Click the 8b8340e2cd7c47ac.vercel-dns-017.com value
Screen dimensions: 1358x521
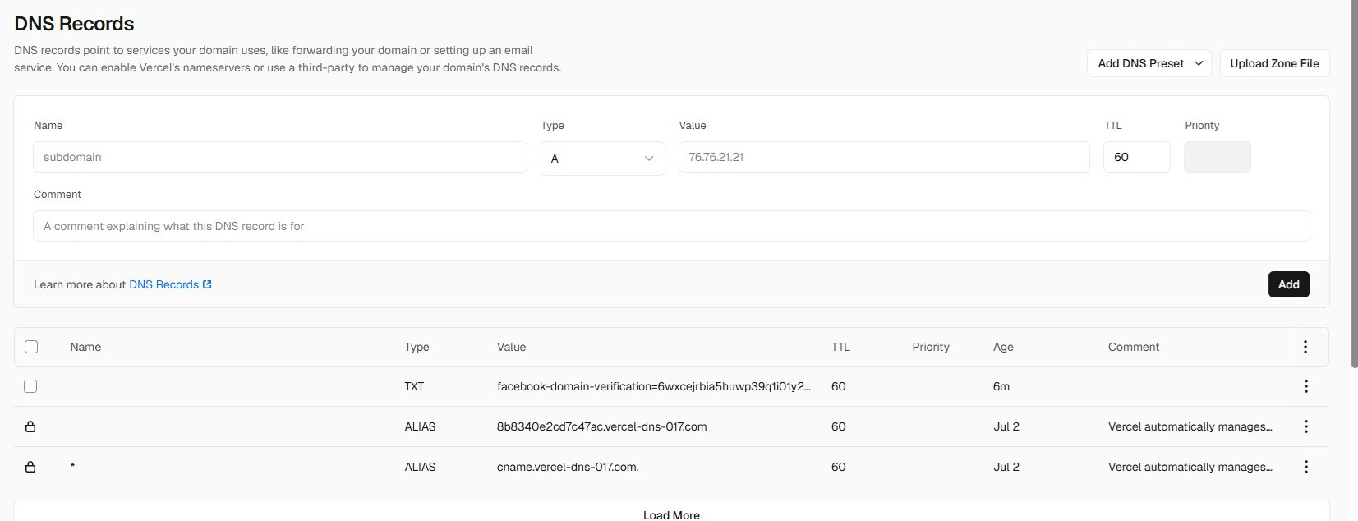click(x=601, y=426)
